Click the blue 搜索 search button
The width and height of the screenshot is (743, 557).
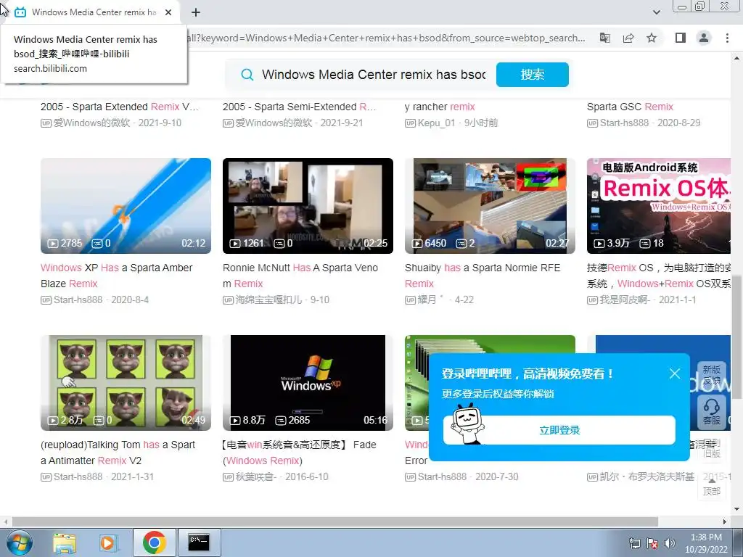tap(532, 75)
